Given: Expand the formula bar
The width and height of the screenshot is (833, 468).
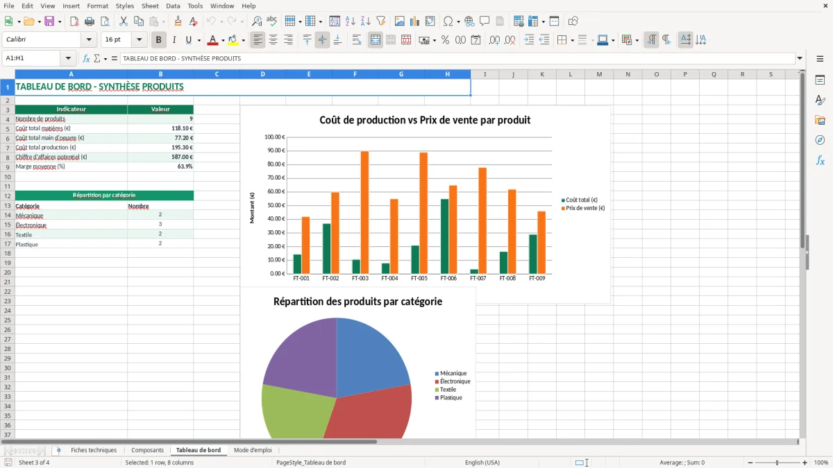Looking at the screenshot, I should pos(800,58).
